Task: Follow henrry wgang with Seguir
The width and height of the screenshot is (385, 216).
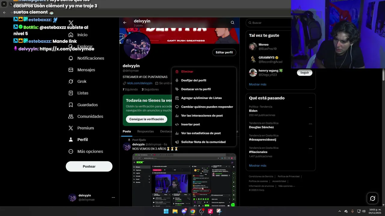Action: (304, 73)
